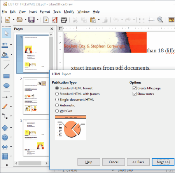The width and height of the screenshot is (175, 173).
Task: Click the Line Color tool
Action: coord(5,45)
